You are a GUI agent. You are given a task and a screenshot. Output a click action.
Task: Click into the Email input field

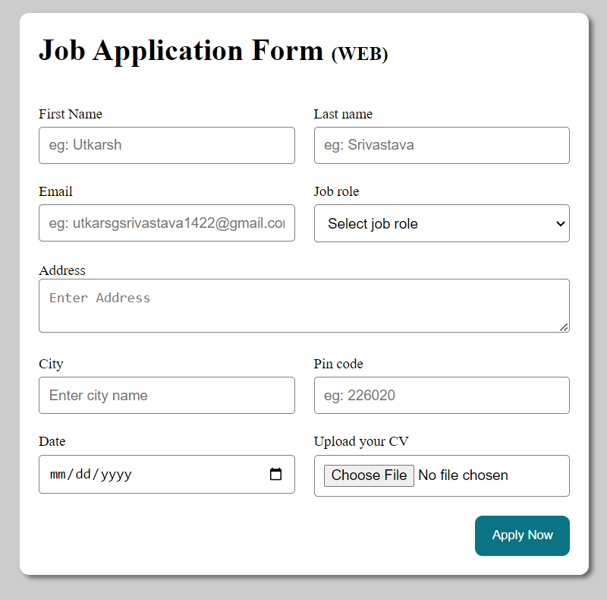167,223
